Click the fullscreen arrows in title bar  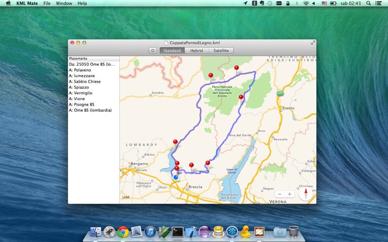coord(313,43)
